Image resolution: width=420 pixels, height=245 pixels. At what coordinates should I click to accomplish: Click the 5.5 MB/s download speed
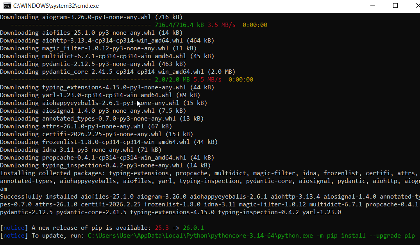[207, 80]
